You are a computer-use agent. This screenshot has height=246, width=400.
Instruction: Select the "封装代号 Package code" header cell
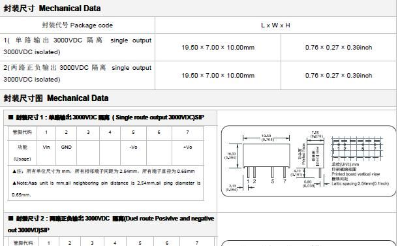pos(77,25)
